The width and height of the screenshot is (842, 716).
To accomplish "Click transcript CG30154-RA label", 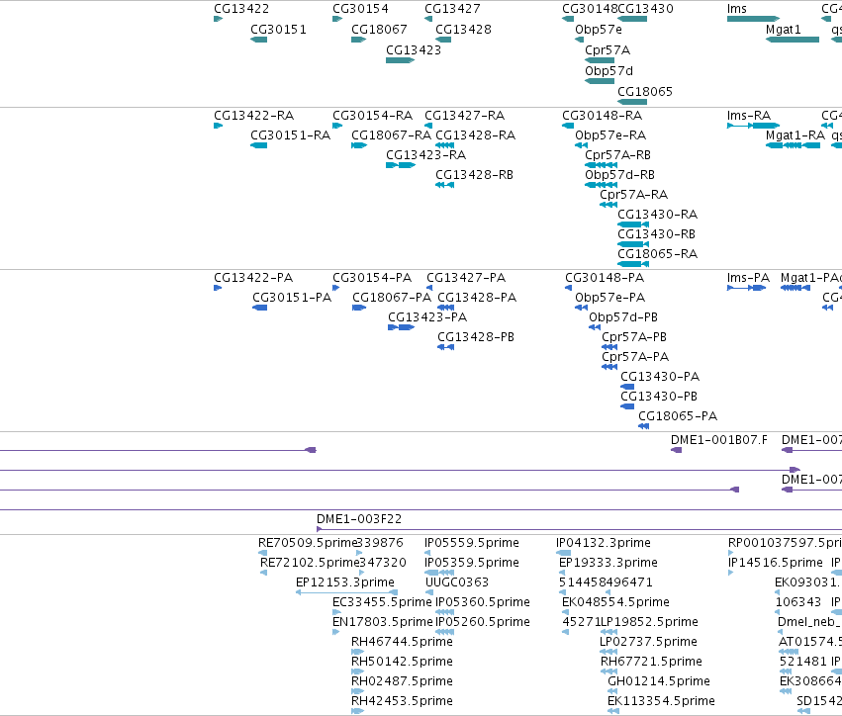I will 372,116.
